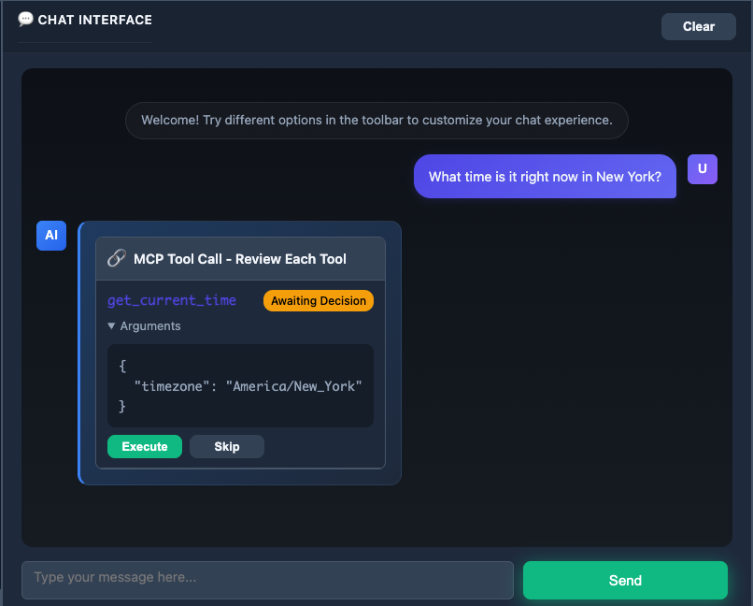The width and height of the screenshot is (753, 606).
Task: Click the U user avatar icon
Action: pos(702,169)
